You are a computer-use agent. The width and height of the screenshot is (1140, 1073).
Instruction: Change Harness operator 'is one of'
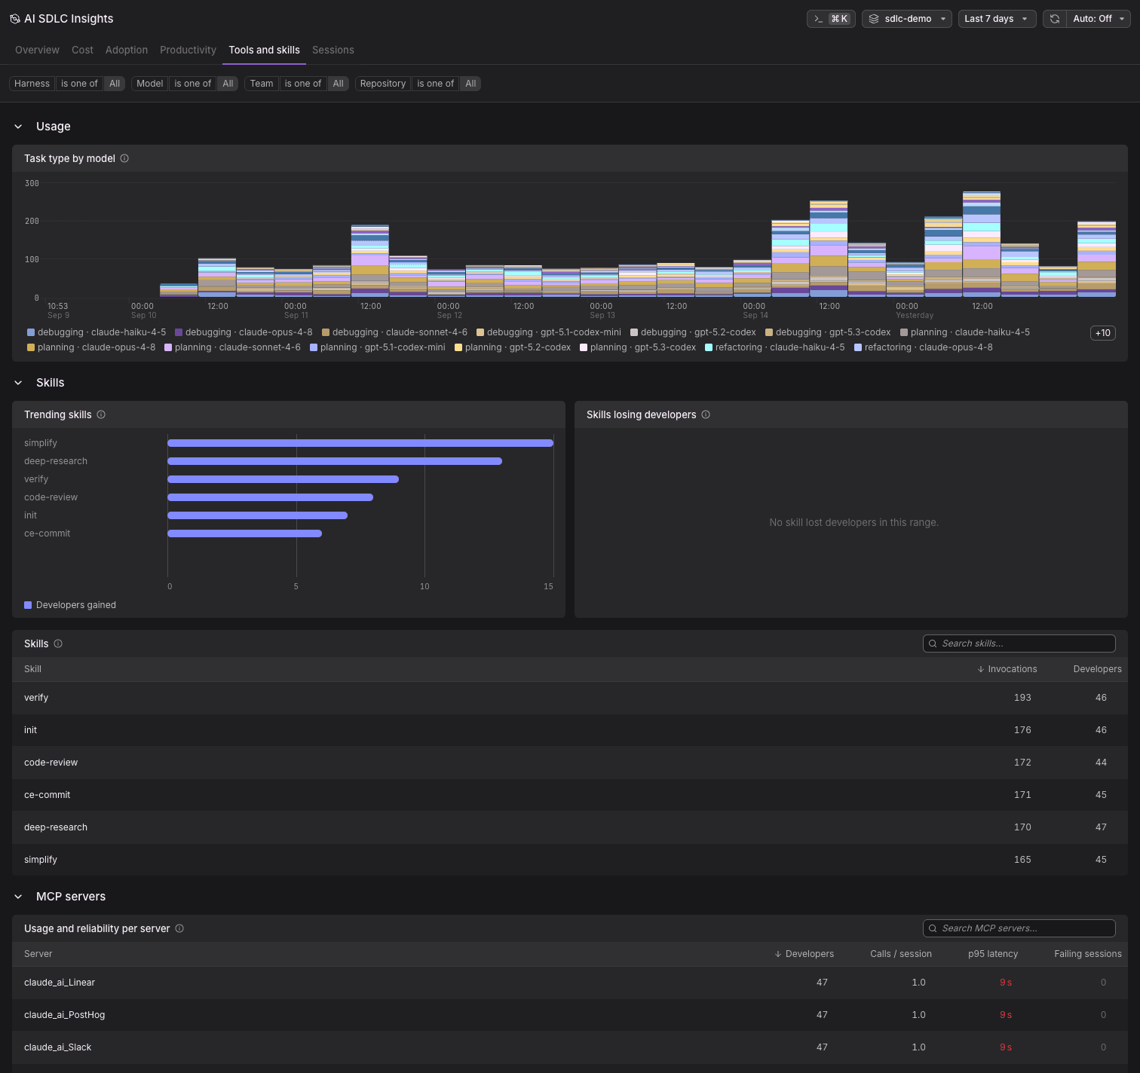79,84
